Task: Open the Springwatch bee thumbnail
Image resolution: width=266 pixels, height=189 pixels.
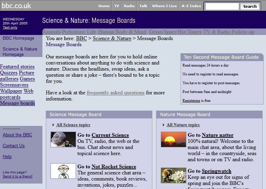Action: coord(173,175)
